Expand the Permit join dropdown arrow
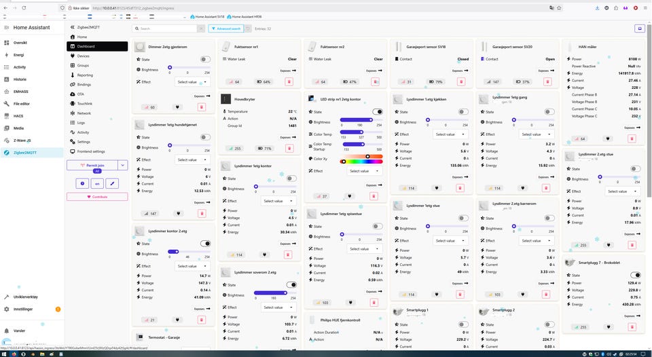The image size is (652, 357). pos(123,166)
